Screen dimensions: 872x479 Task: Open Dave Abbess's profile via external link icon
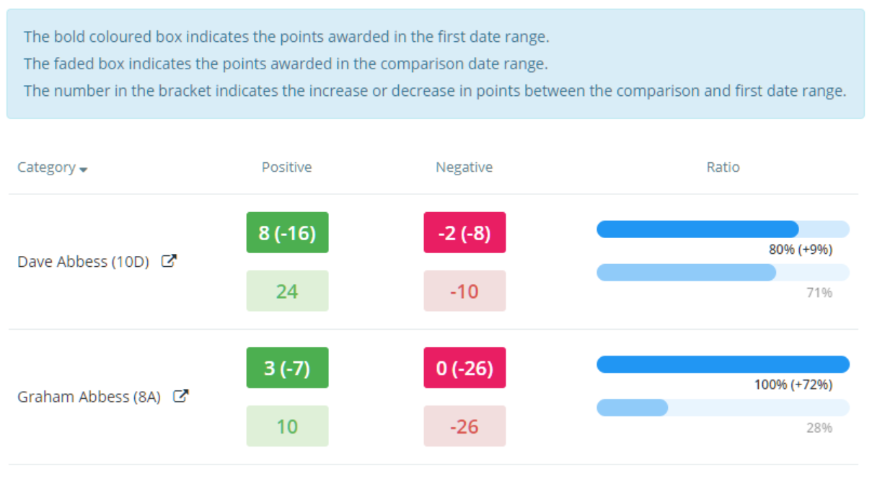[x=169, y=260]
